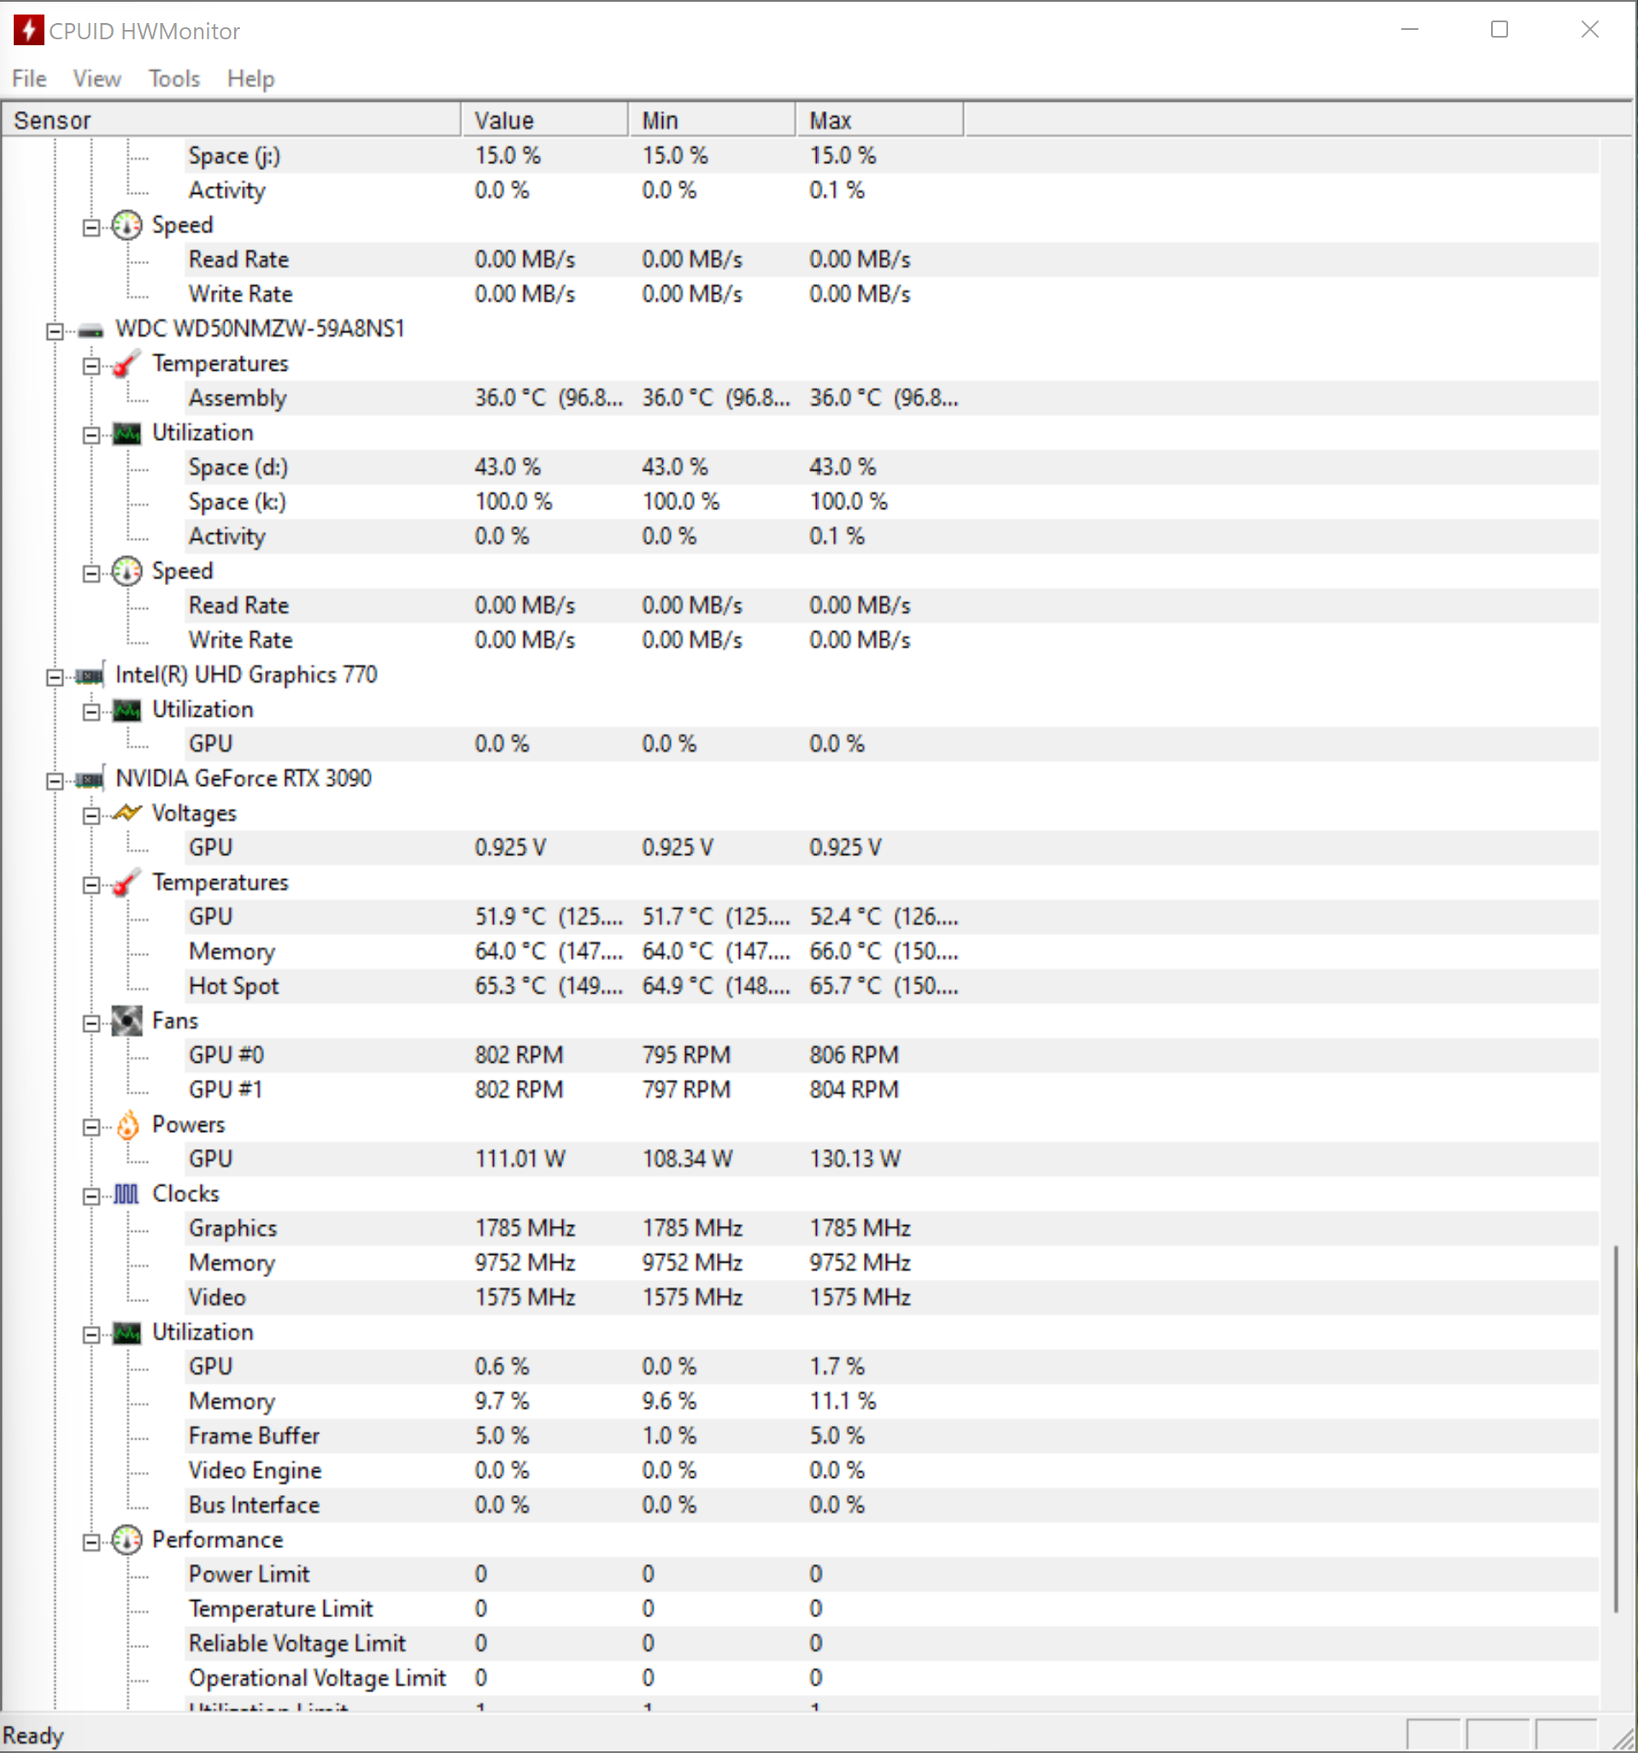Click the NVIDIA Clocks waveform icon
1638x1753 pixels.
click(x=127, y=1195)
